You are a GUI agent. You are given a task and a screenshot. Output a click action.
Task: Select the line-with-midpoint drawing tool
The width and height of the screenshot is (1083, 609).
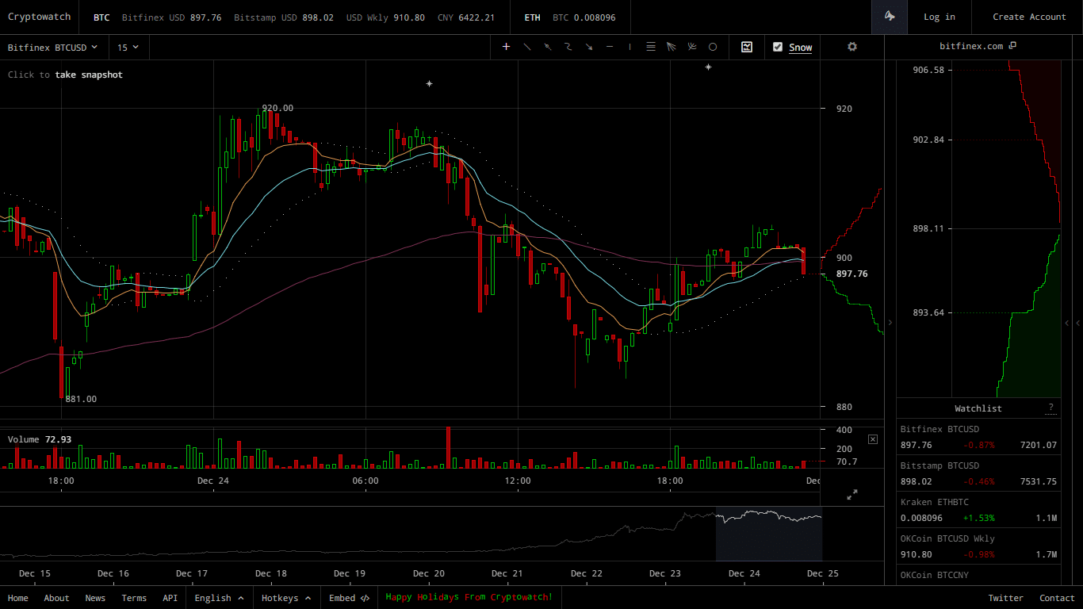point(548,47)
